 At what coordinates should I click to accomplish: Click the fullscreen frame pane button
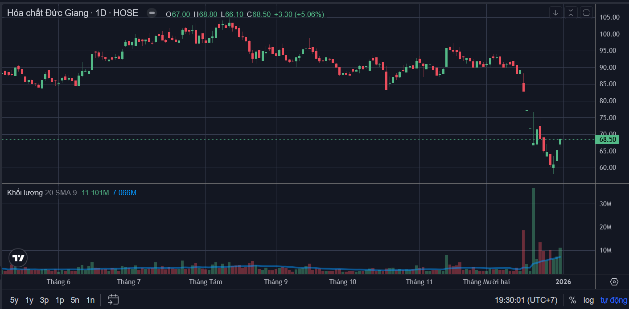(586, 13)
